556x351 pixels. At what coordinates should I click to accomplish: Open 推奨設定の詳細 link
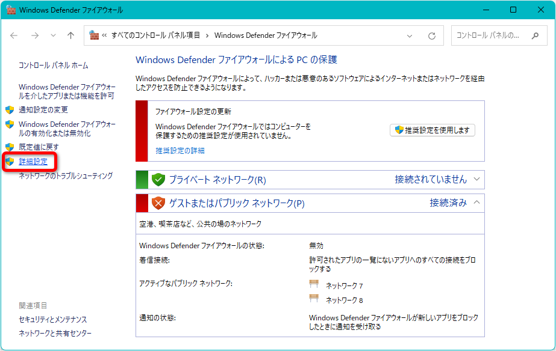coord(180,151)
